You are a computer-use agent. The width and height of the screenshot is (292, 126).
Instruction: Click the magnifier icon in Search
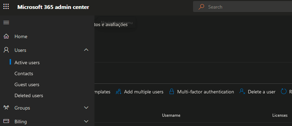point(201,7)
